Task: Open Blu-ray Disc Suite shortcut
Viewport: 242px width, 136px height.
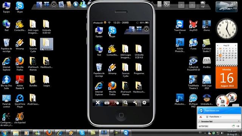Action: pyautogui.click(x=6, y=82)
